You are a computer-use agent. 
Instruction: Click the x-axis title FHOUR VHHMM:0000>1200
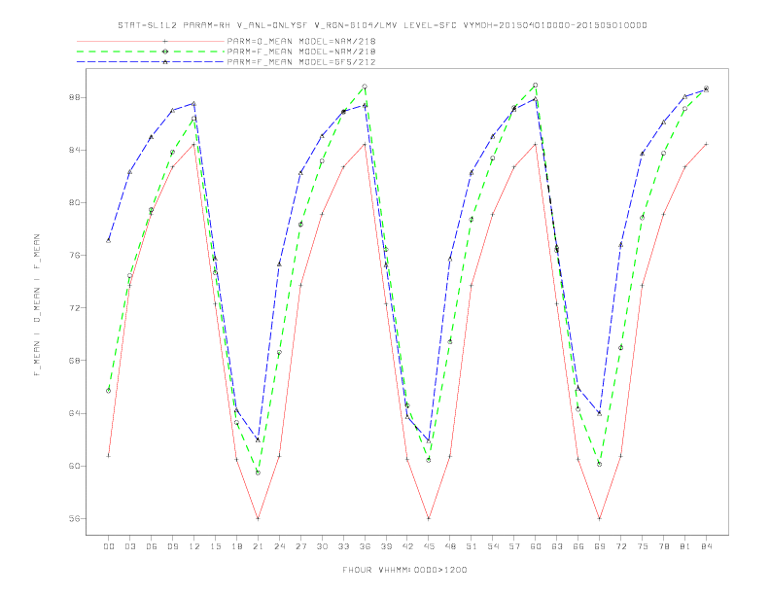[x=405, y=570]
